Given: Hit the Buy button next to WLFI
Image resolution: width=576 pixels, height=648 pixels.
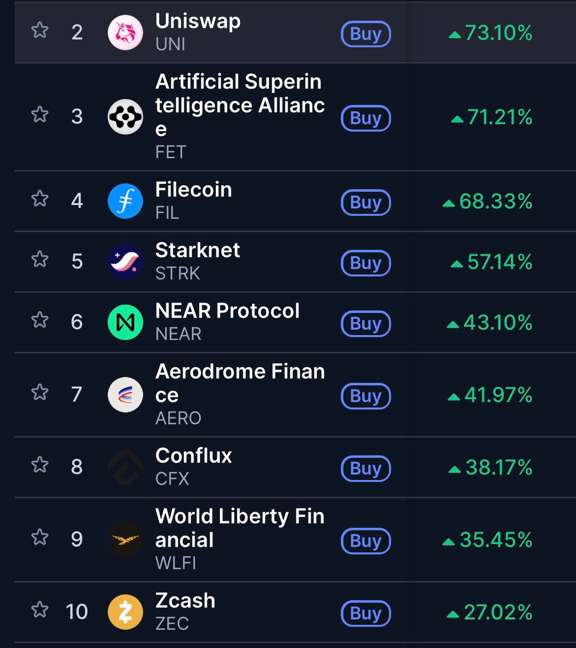Looking at the screenshot, I should pyautogui.click(x=366, y=541).
